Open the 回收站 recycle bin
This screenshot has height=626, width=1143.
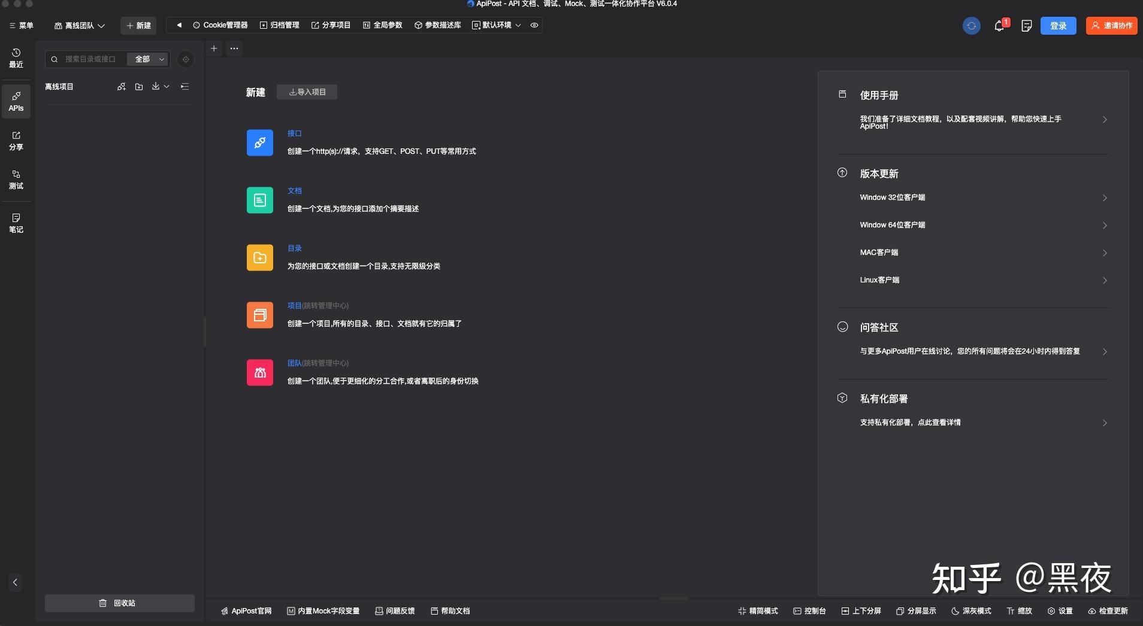[120, 603]
